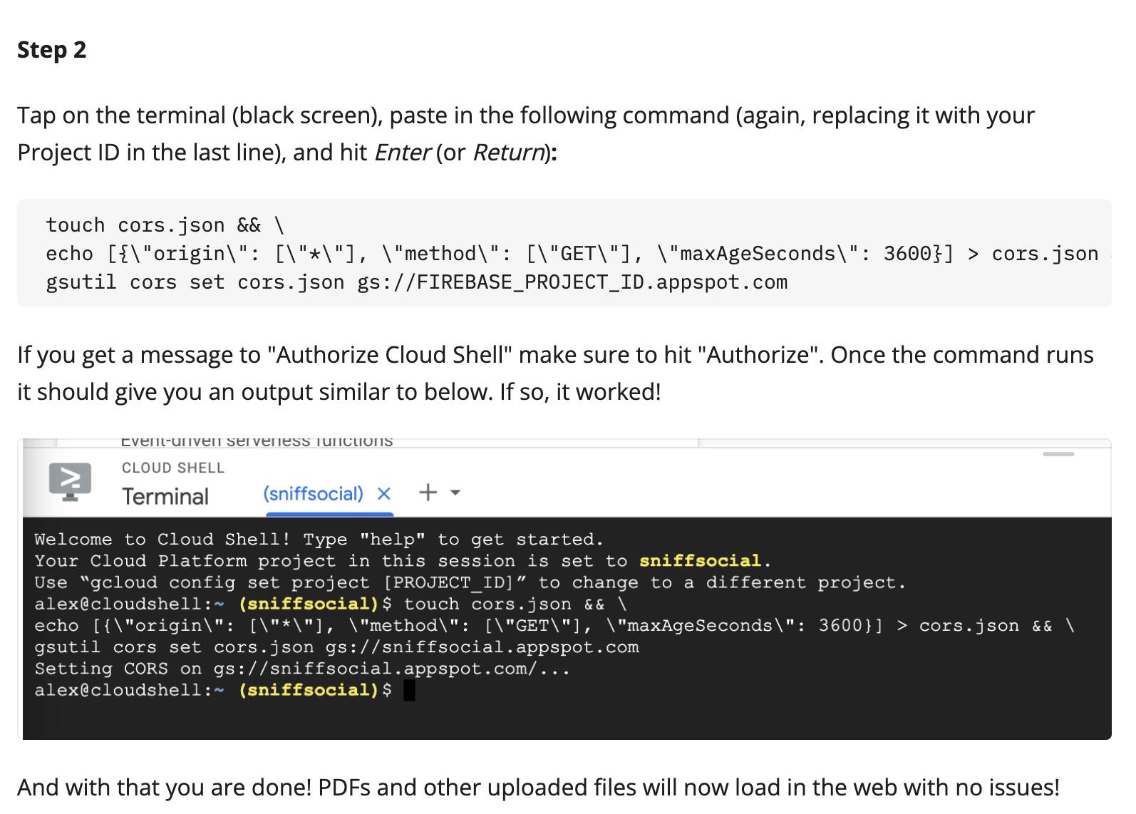Click the 'Welcome to Cloud Shell!' line
Viewport: 1136px width, 814px height.
click(319, 540)
